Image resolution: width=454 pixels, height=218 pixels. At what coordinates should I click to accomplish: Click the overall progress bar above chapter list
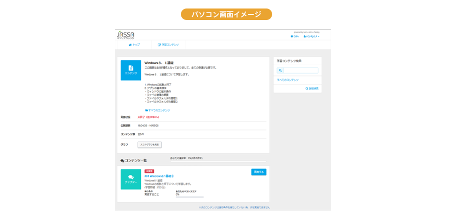(218, 161)
